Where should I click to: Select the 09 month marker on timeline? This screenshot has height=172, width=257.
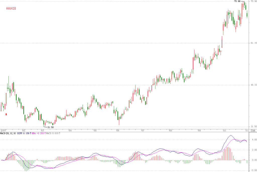[x=199, y=130]
